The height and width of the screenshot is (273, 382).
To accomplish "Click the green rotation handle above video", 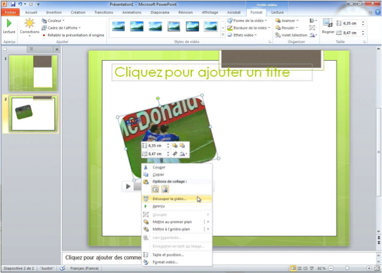I will coord(158,98).
